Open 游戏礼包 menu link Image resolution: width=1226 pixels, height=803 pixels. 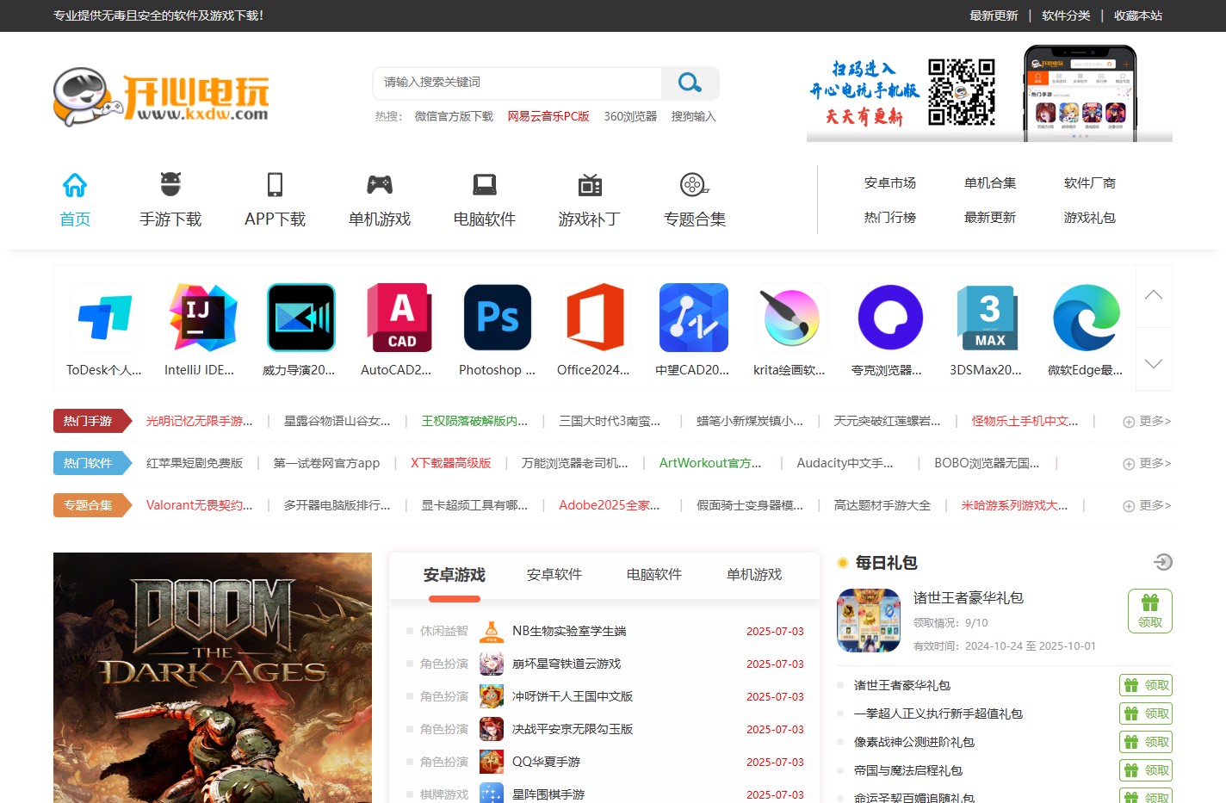pos(1090,218)
